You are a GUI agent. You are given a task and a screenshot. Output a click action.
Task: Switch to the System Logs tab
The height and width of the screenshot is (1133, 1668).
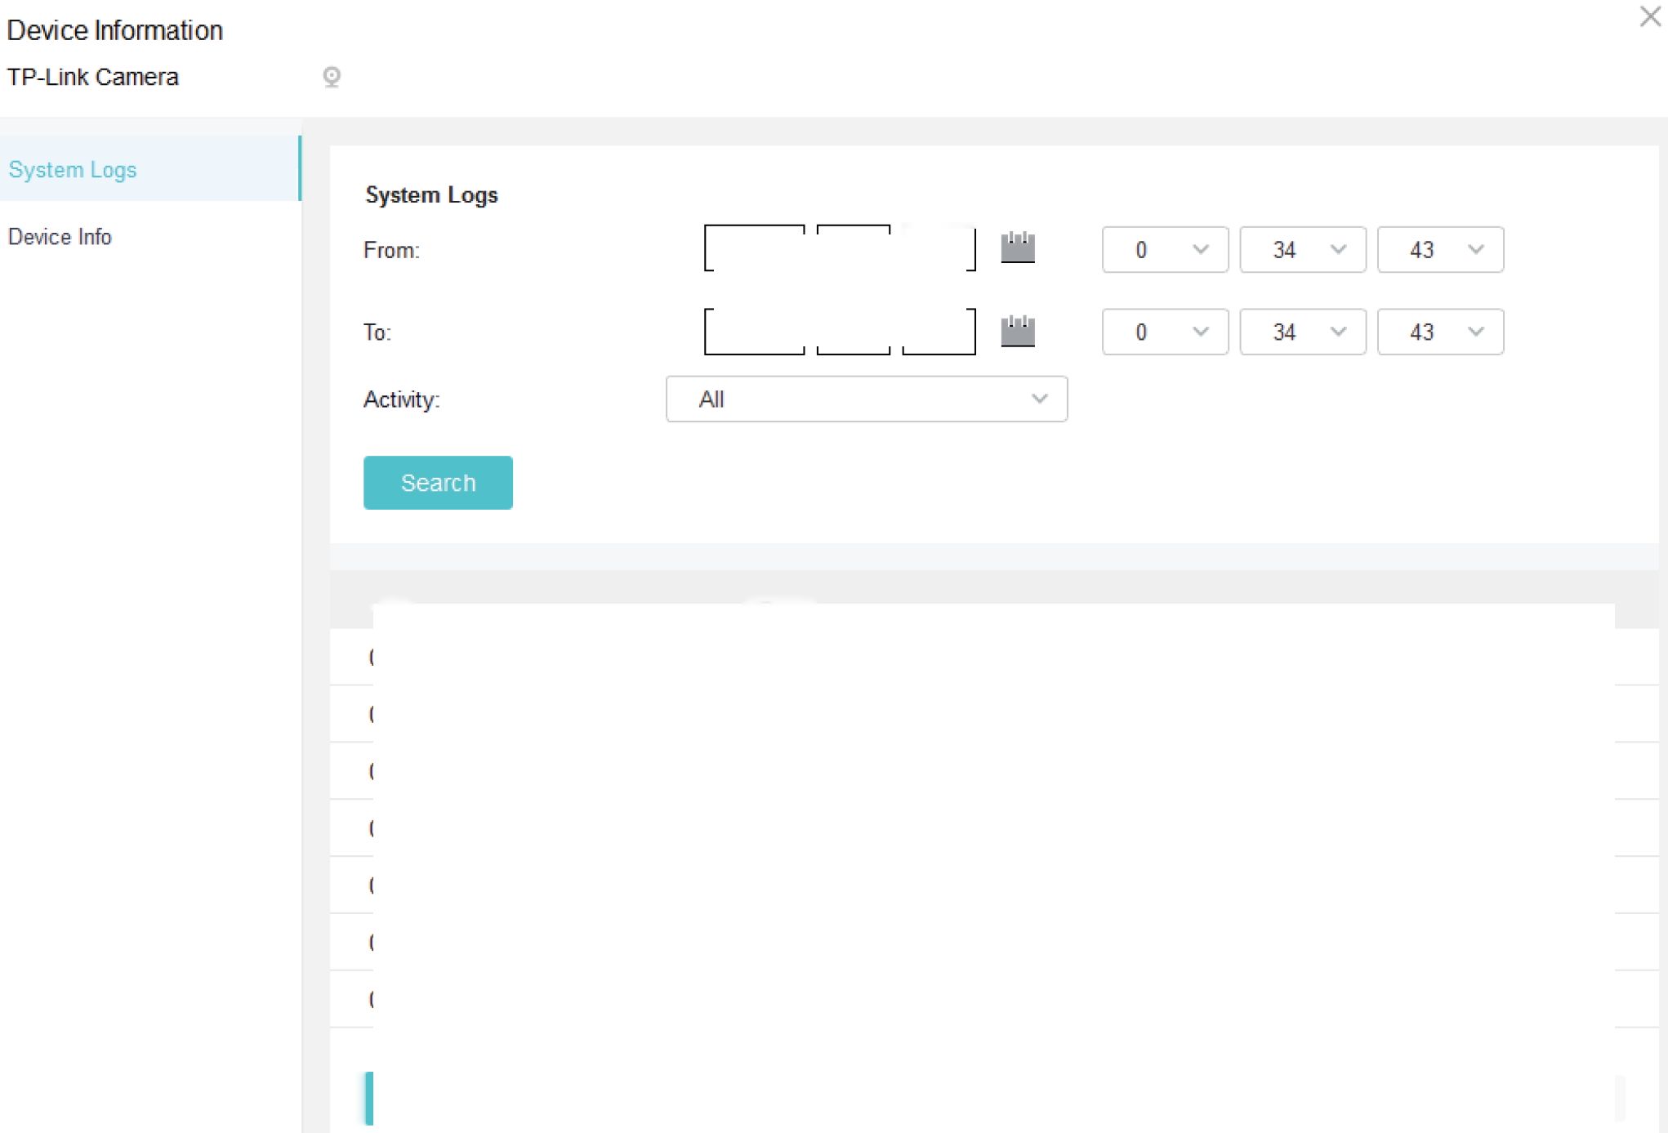point(73,170)
